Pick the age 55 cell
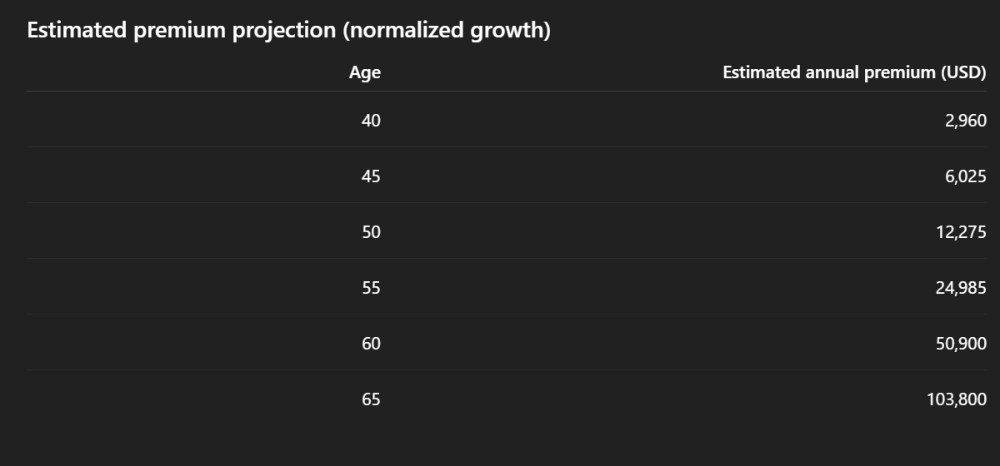 (x=371, y=288)
